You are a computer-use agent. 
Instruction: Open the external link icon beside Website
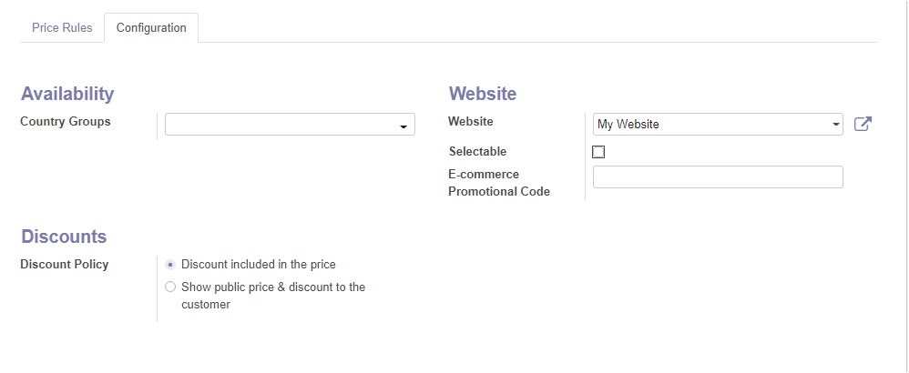pos(863,124)
